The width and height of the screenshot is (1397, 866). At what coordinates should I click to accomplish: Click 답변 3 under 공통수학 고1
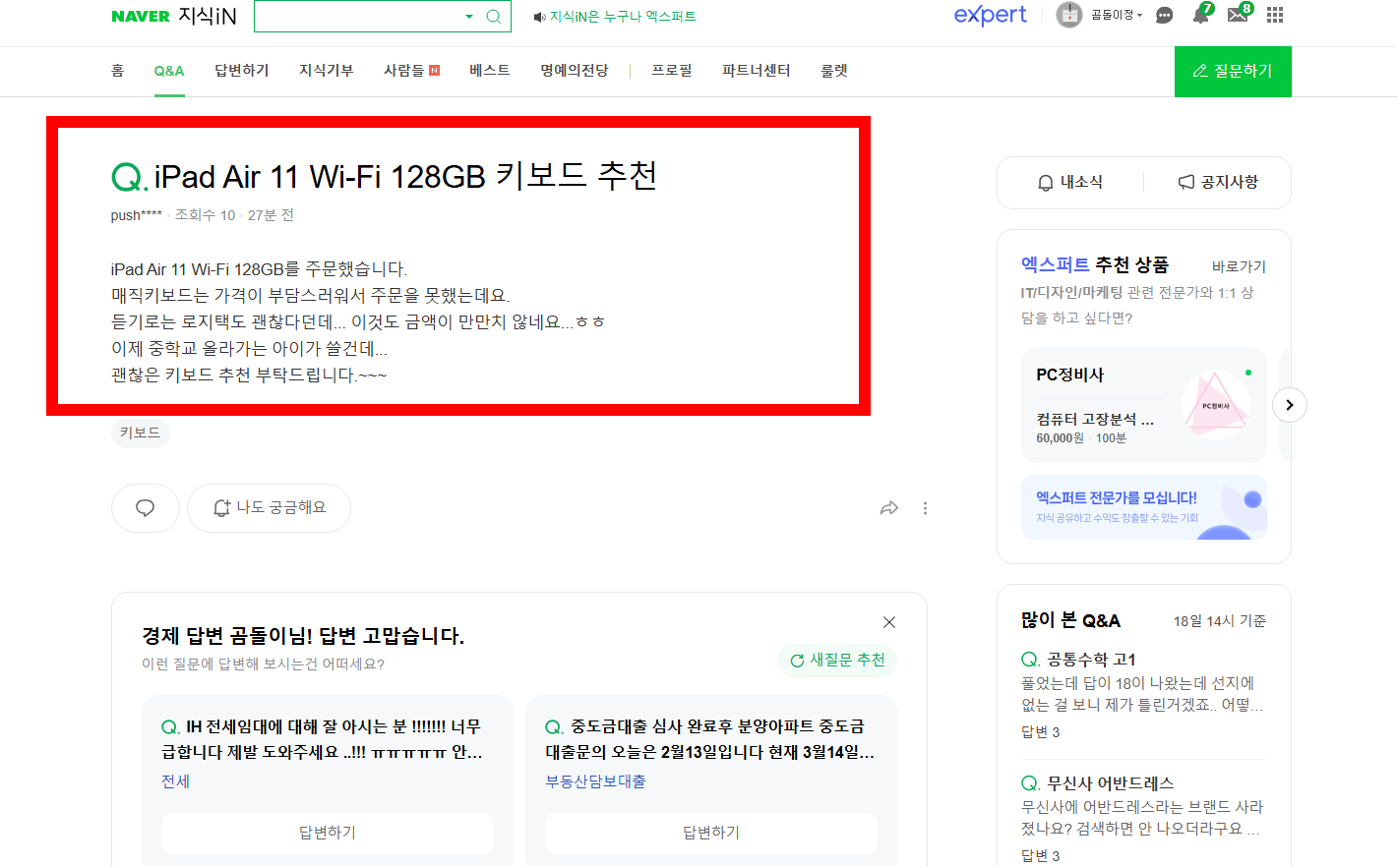pos(1041,732)
